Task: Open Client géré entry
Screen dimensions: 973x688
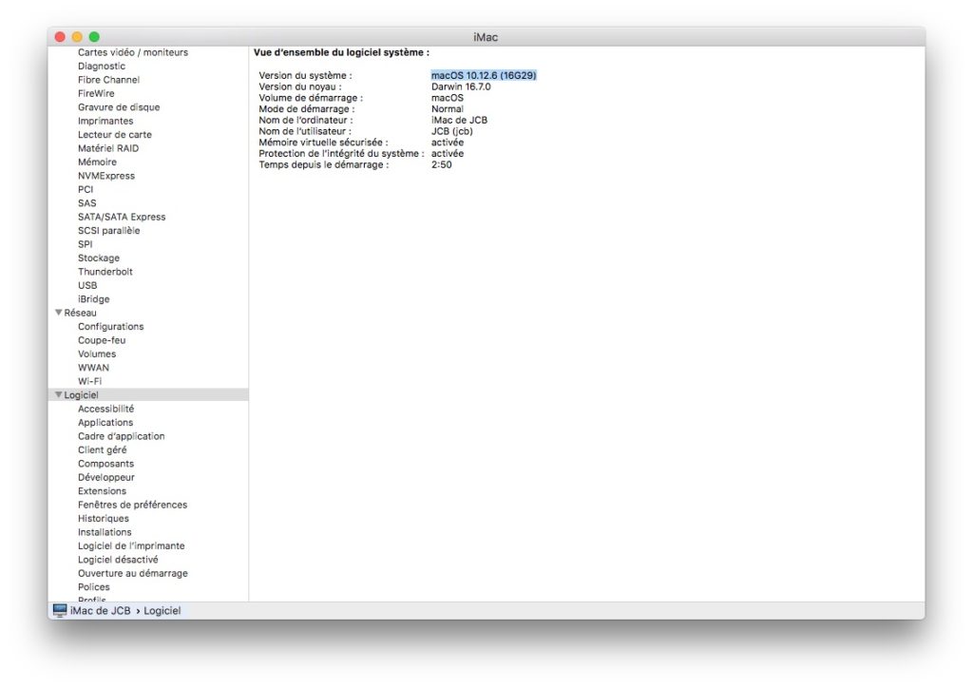Action: [102, 449]
